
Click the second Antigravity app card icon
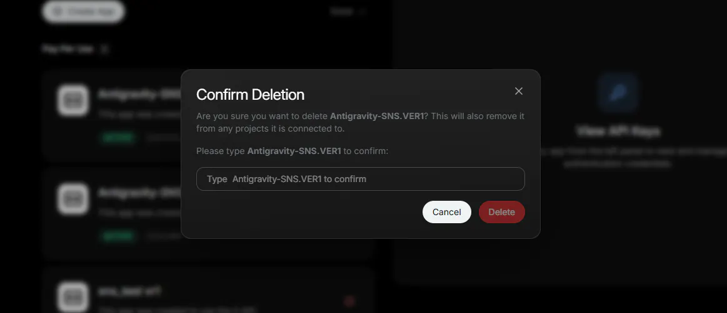tap(73, 199)
